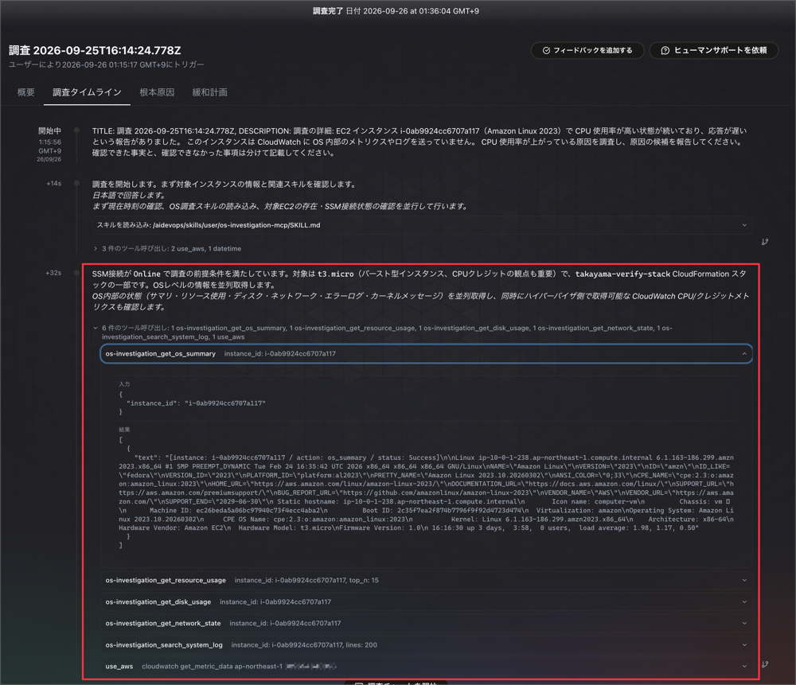Click the +32s timeline marker dot
The height and width of the screenshot is (685, 796).
click(76, 273)
